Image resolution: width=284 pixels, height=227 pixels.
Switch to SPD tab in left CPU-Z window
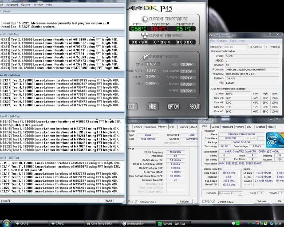coord(172,127)
